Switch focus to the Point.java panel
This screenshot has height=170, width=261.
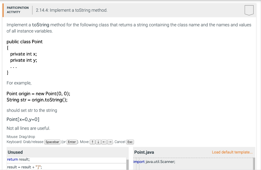144,152
